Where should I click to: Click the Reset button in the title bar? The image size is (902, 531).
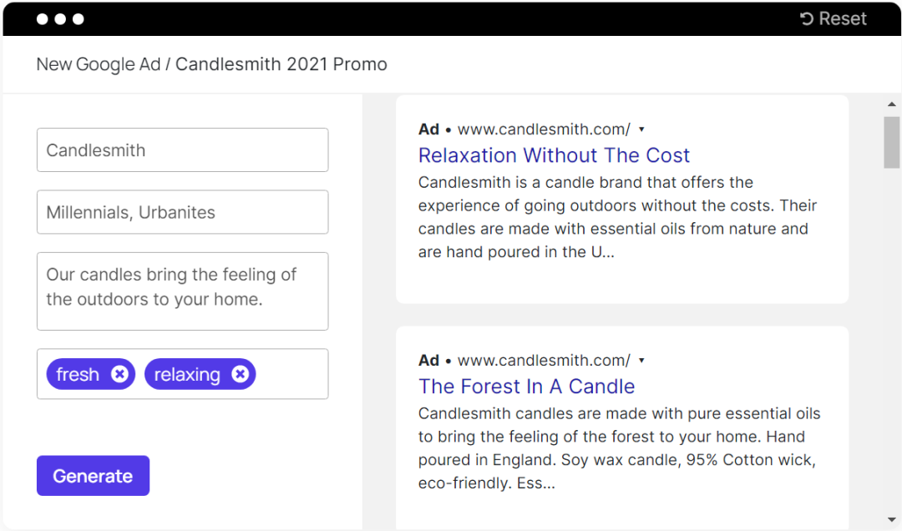[834, 18]
